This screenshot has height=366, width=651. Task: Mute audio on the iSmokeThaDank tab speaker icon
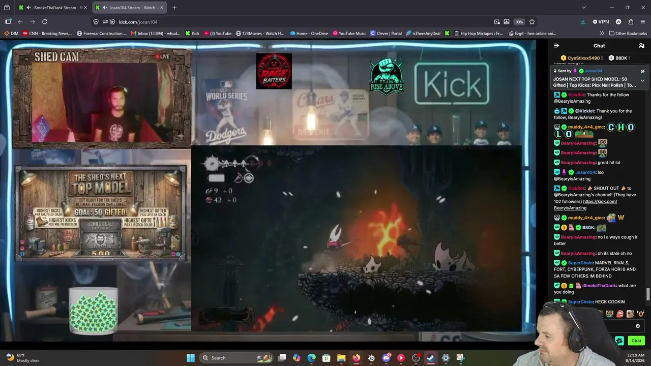click(28, 8)
